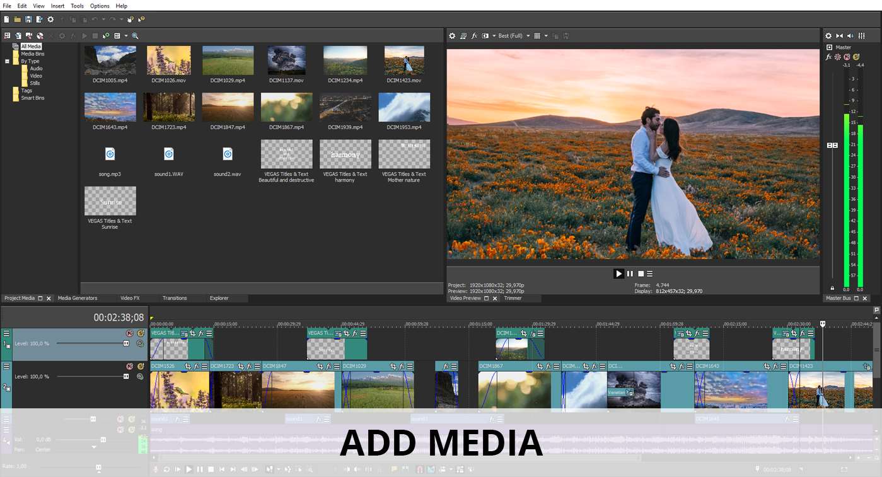Click Preview on External Monitor icon
Viewport: 882px width, 477px height.
point(463,36)
